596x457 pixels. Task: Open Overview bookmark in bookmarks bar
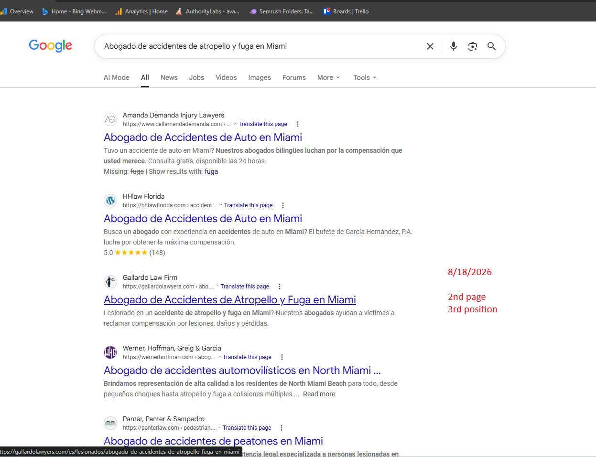17,11
